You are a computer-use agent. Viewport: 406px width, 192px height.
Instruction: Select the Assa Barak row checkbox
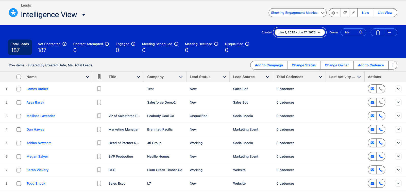coord(19,103)
